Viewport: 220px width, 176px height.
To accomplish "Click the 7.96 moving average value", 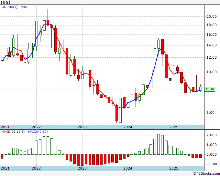I will point(23,7).
